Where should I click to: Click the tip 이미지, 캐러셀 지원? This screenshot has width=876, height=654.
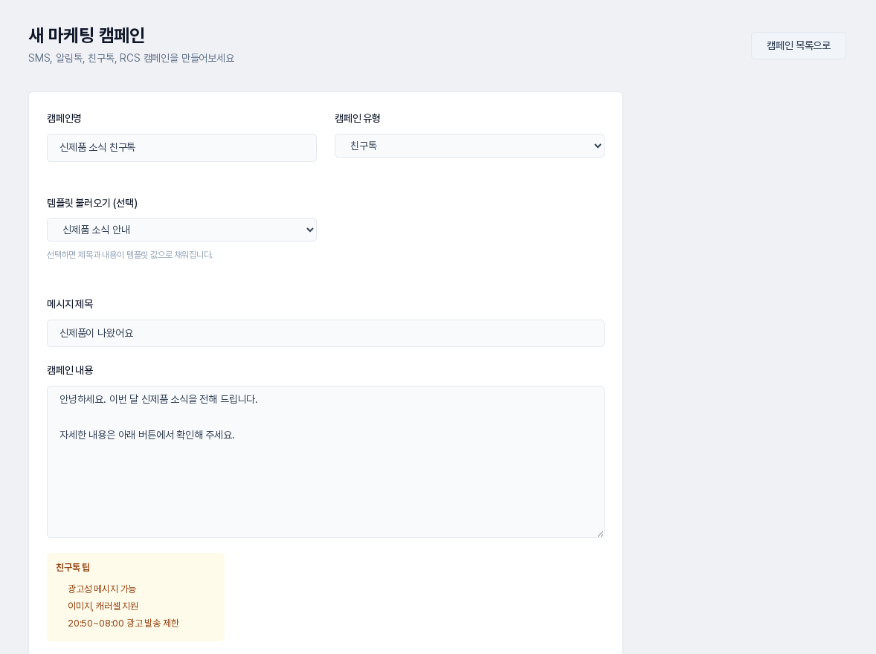[103, 606]
